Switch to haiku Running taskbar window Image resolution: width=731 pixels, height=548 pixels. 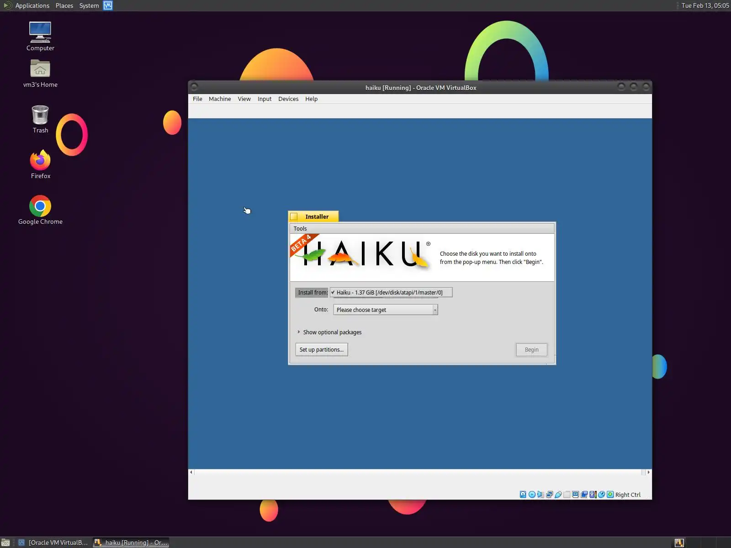click(131, 543)
